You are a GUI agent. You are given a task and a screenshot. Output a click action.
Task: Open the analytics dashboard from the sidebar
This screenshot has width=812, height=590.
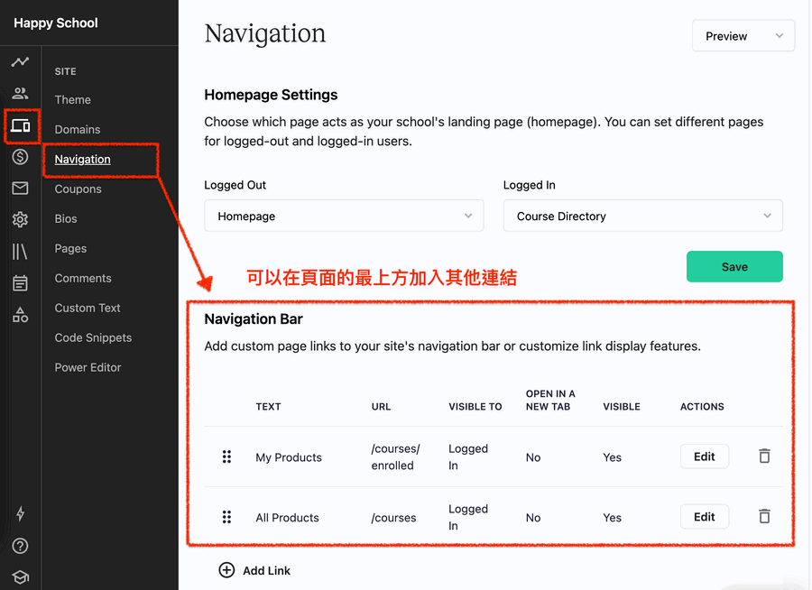[x=20, y=61]
